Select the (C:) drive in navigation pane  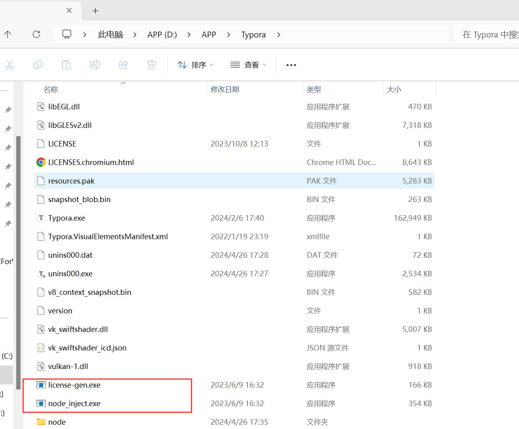[7, 356]
